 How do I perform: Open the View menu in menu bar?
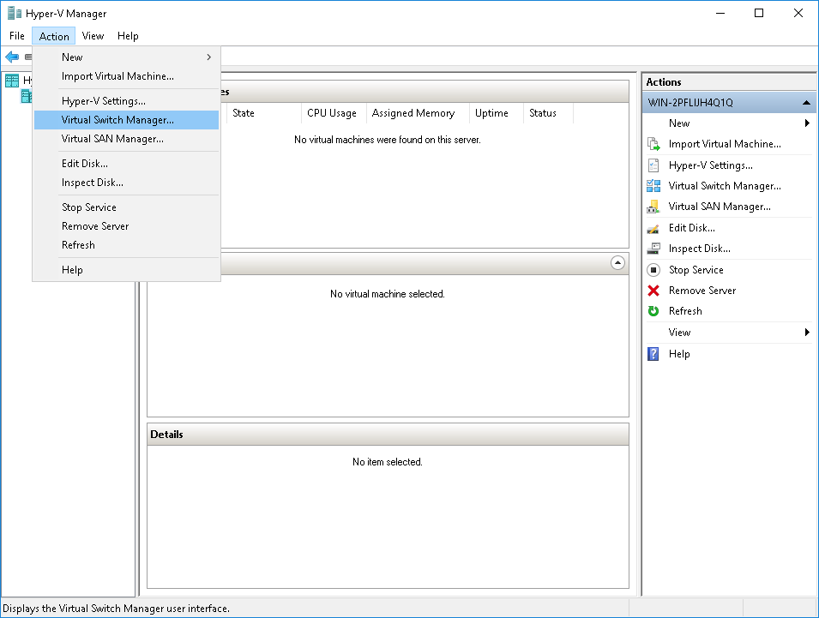point(93,36)
